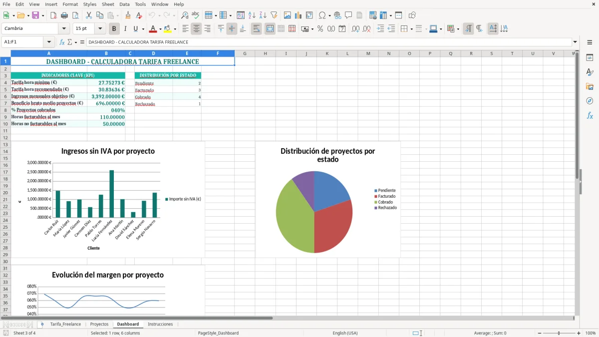Screen dimensions: 599x337
Task: Open the Name Box dropdown arrow
Action: click(x=49, y=42)
